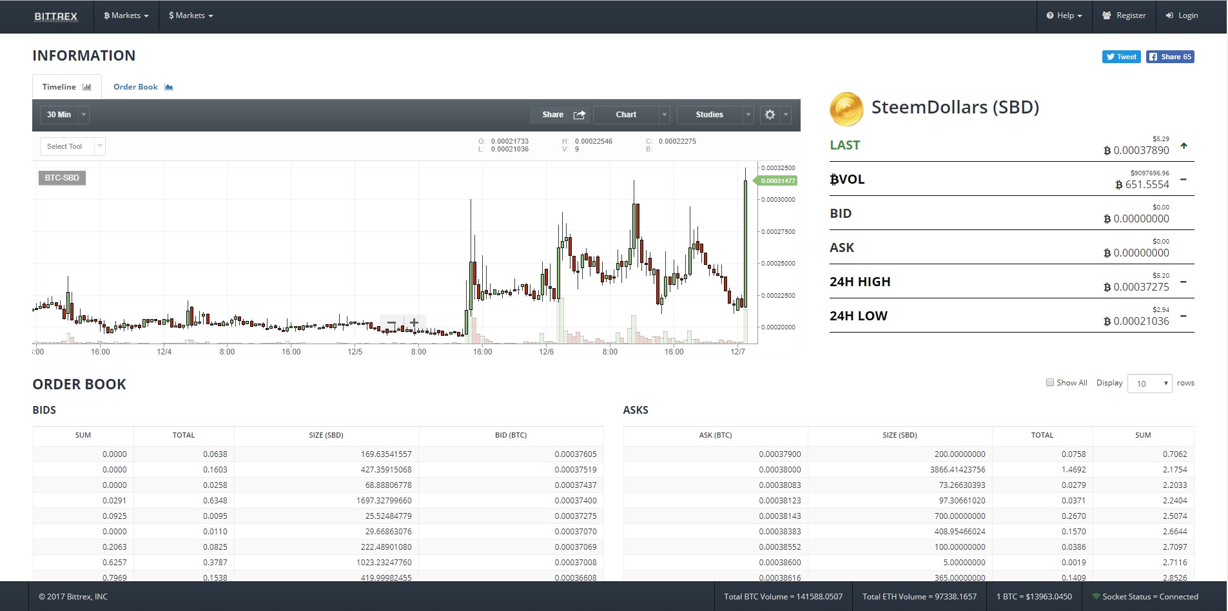Select bid price 0.00037605
This screenshot has height=611, width=1228.
coord(575,454)
